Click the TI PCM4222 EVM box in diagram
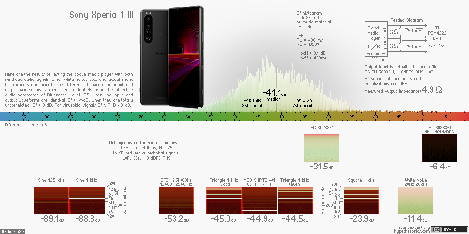Image resolution: width=469 pixels, height=234 pixels. point(437,38)
